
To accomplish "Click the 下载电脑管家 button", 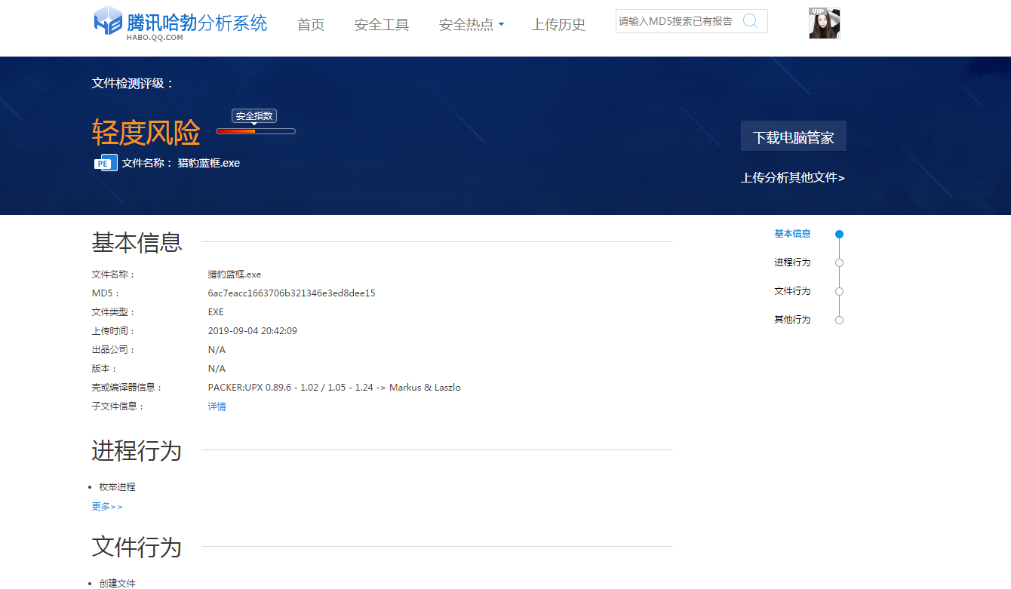I will click(x=794, y=137).
